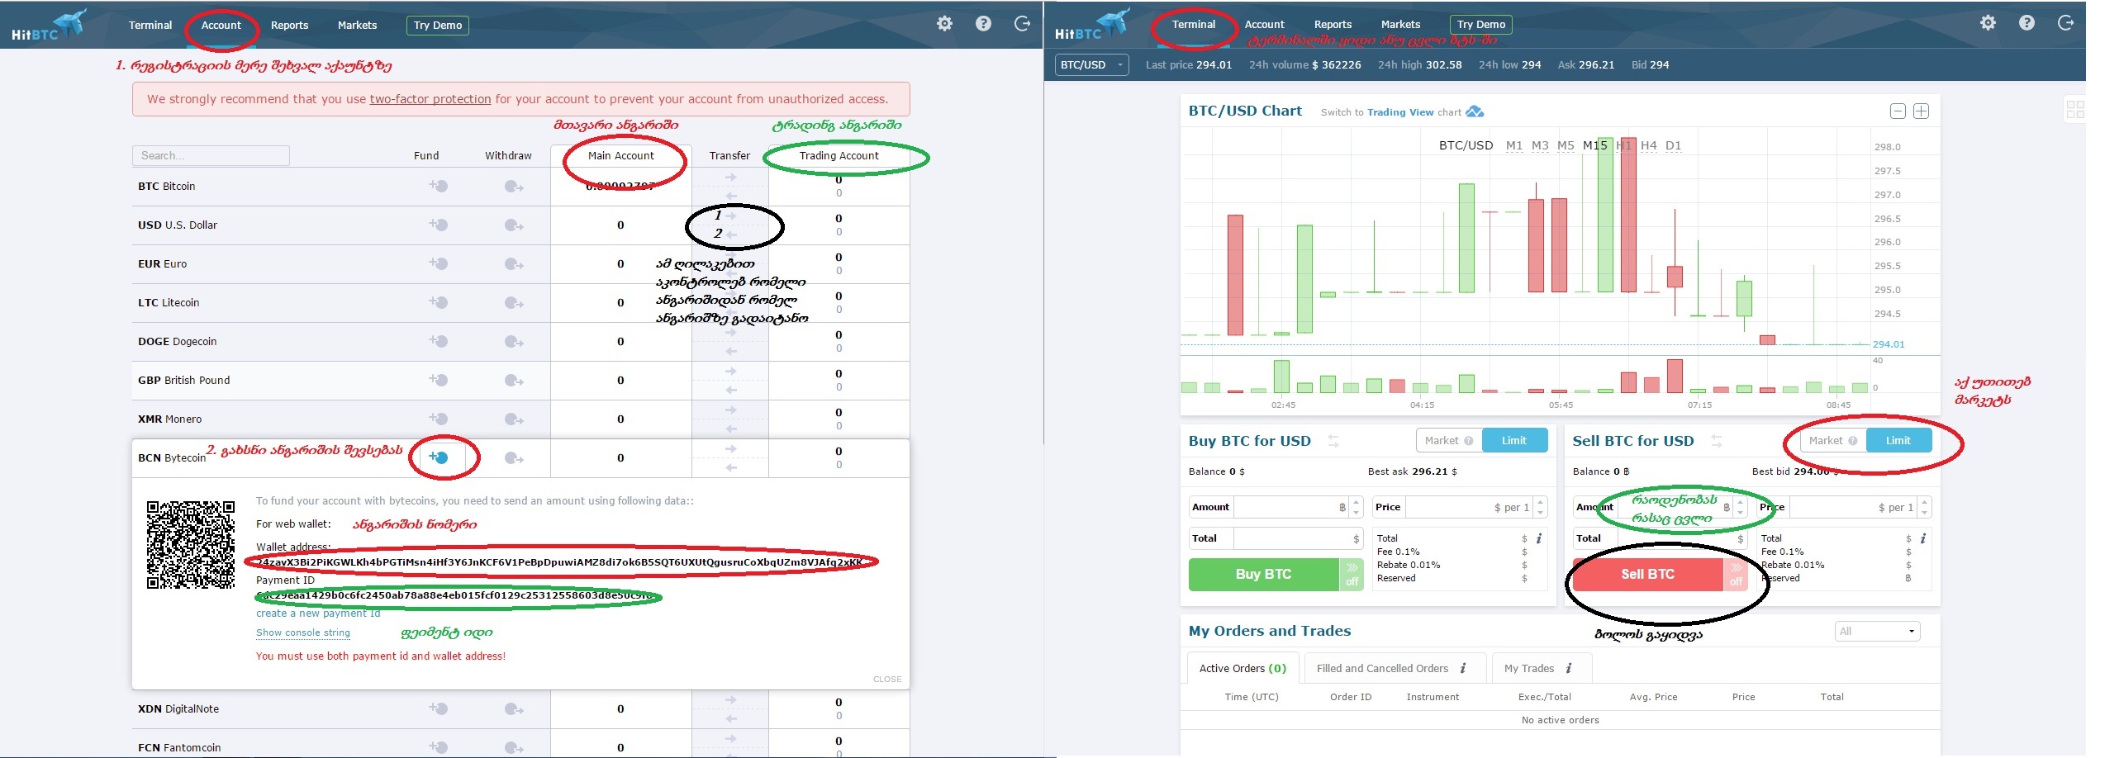Click Fund icon for XDN DigitalNote

click(x=438, y=709)
